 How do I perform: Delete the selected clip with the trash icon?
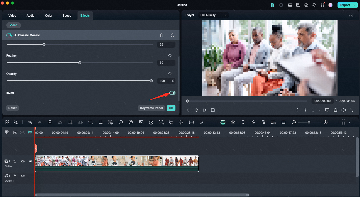[50, 122]
